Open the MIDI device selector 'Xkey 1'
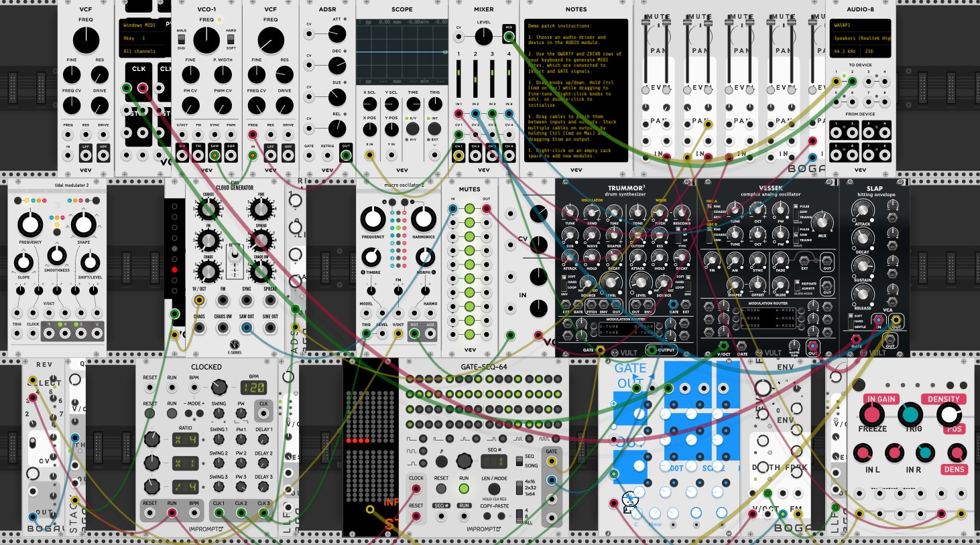Screen dimensions: 980x545 145,38
